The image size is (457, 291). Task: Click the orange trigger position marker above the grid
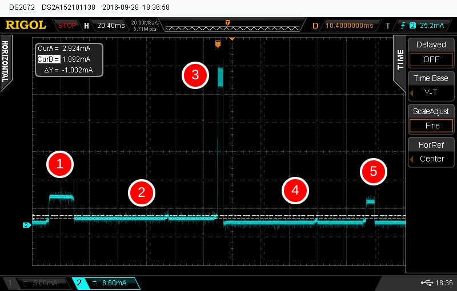point(218,43)
